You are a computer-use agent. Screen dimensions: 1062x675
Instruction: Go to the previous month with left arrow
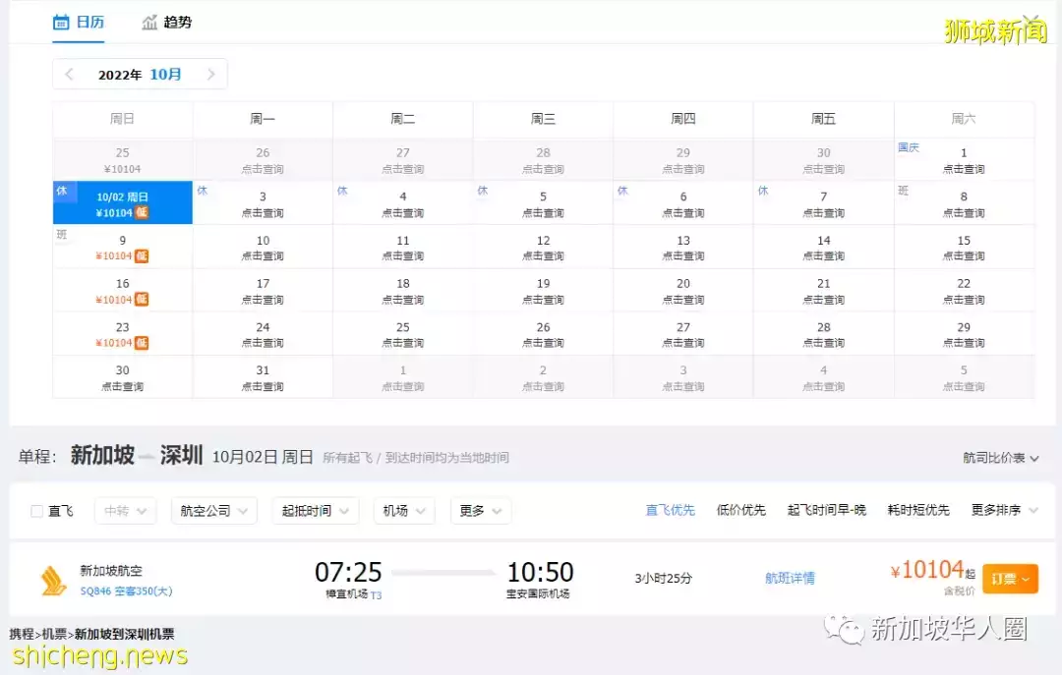(69, 74)
